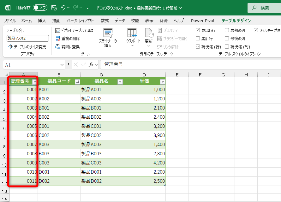Switch to the 挿入 tab
Image resolution: width=281 pixels, height=202 pixels.
[x=42, y=21]
